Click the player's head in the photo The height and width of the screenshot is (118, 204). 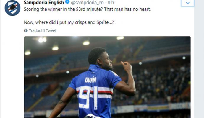tap(100, 58)
